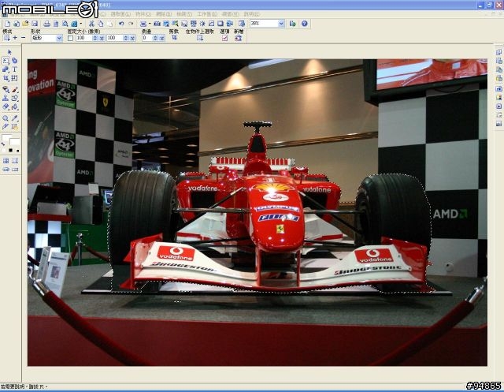Select the Bucket Fill tool

(14, 106)
